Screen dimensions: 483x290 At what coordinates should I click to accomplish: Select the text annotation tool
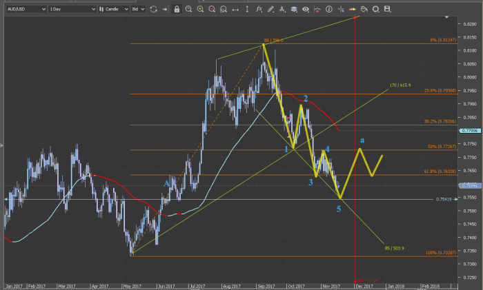(x=282, y=10)
